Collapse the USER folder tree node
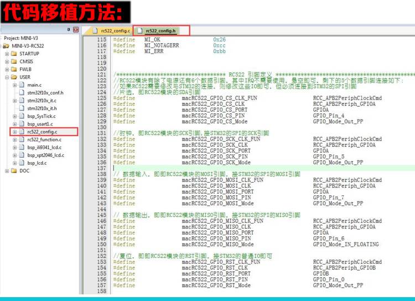 (x=7, y=77)
